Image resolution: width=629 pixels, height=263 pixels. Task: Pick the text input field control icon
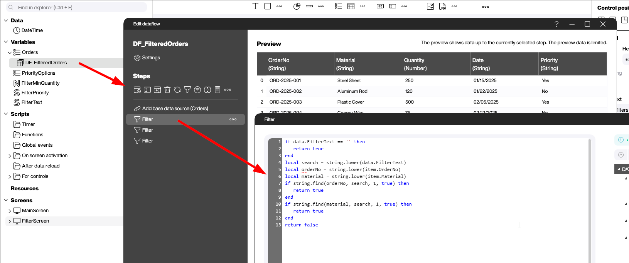[x=393, y=6]
